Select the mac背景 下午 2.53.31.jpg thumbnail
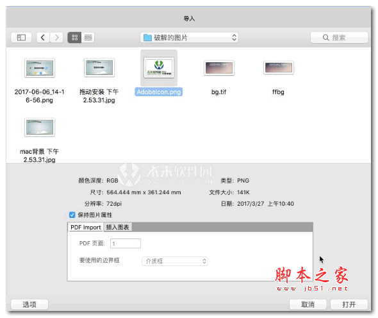Viewport: 378px width, 318px height. (x=40, y=127)
